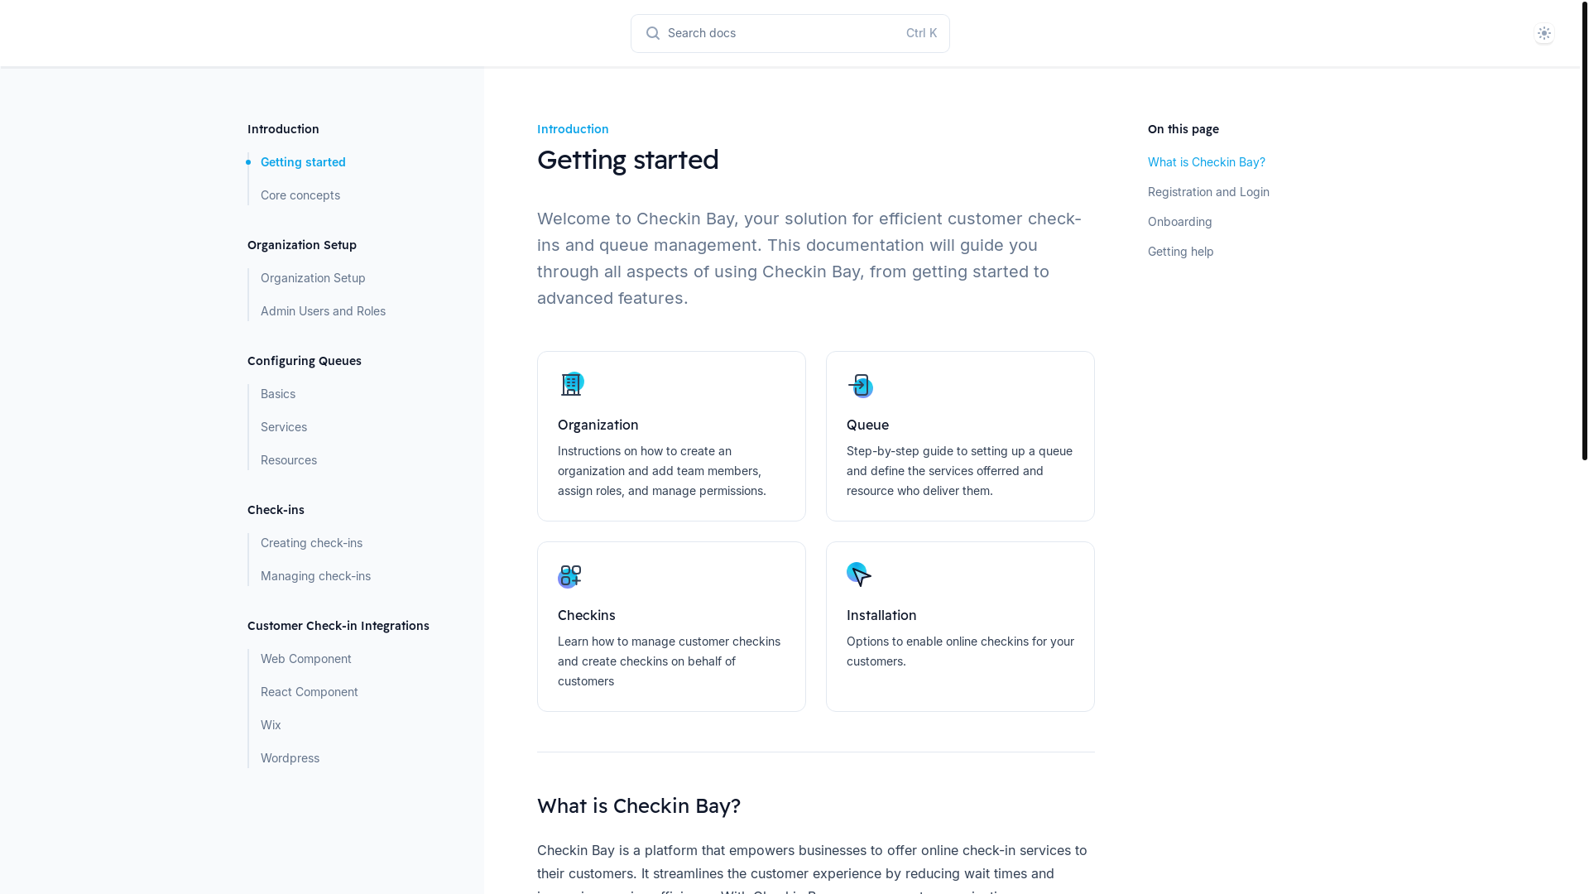
Task: Focus the Search docs field
Action: click(x=790, y=33)
